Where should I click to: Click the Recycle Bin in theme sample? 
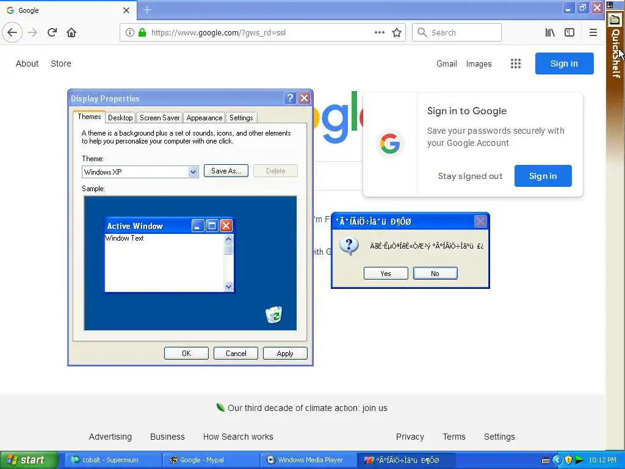(274, 314)
